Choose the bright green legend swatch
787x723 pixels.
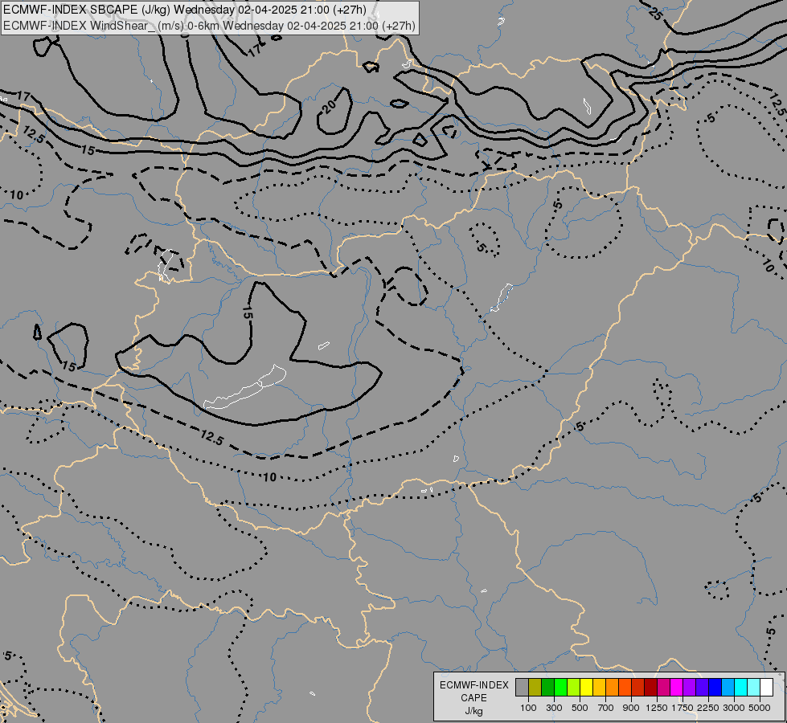click(560, 688)
